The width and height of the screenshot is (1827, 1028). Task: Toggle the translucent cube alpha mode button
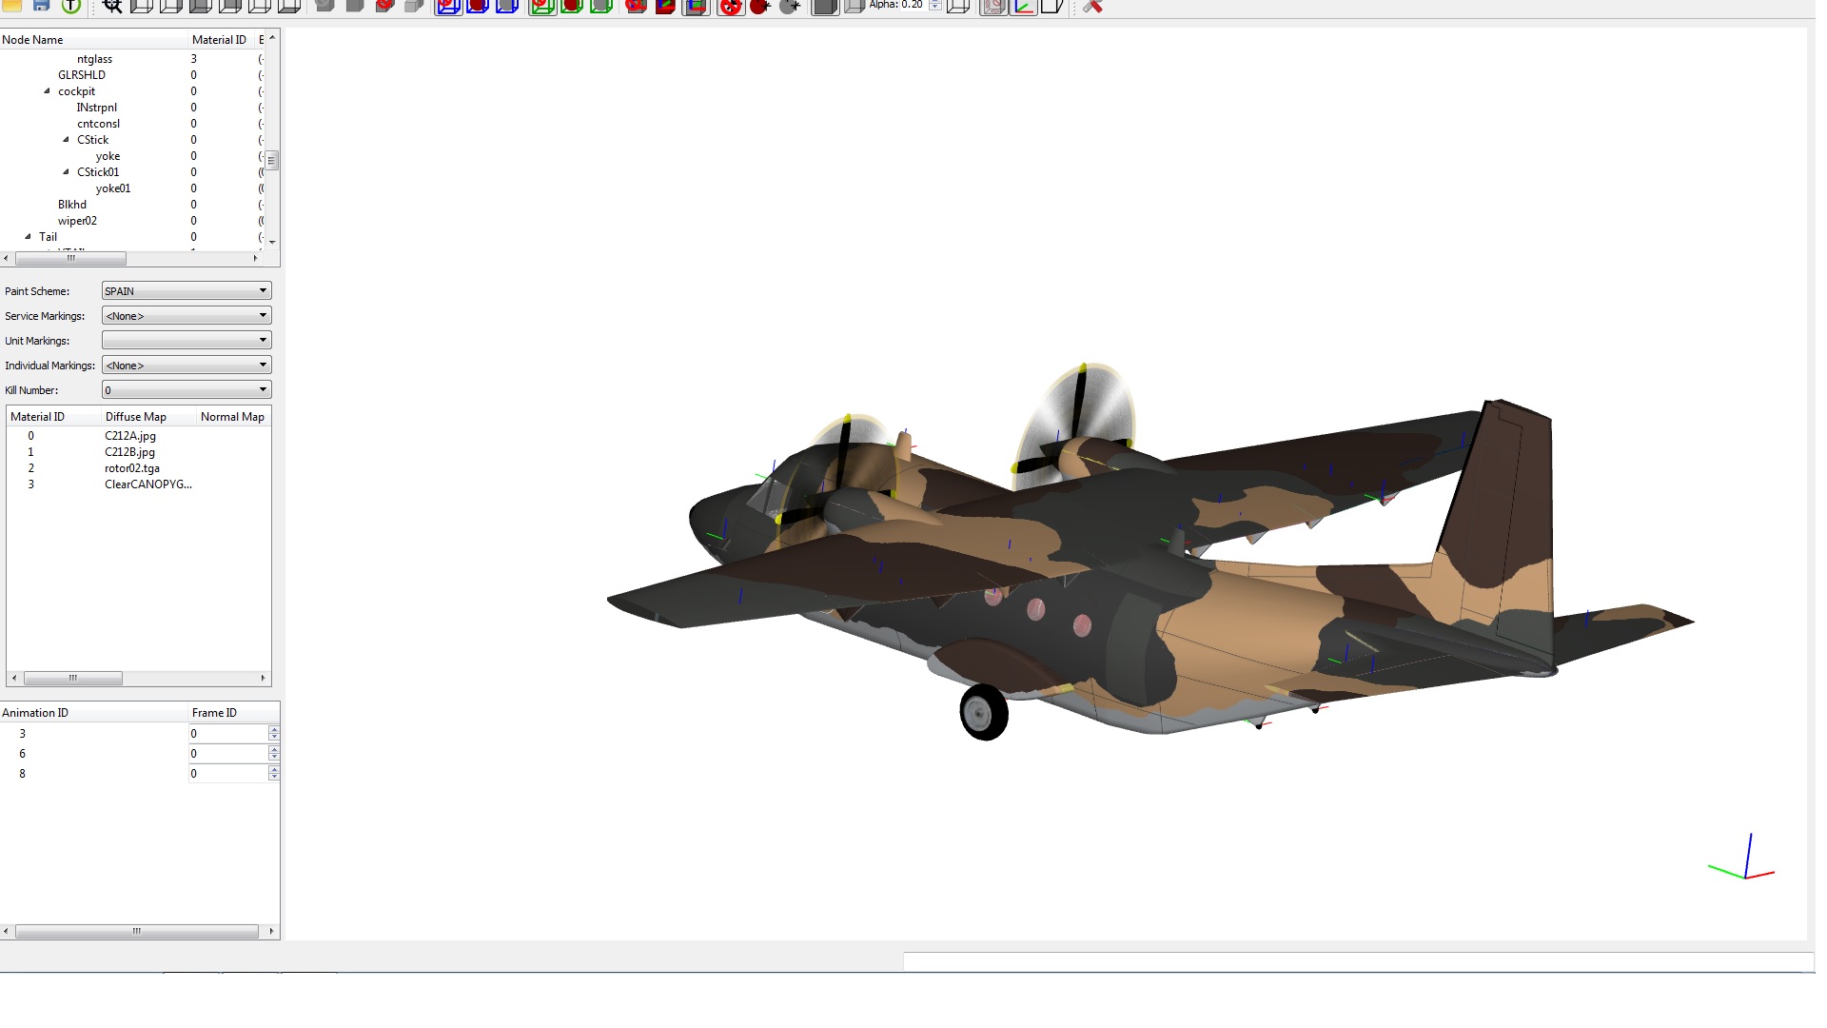(x=855, y=6)
